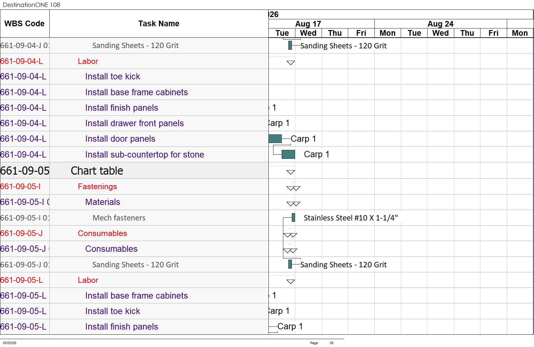
Task: Select the red Consumables group row
Action: 134,233
